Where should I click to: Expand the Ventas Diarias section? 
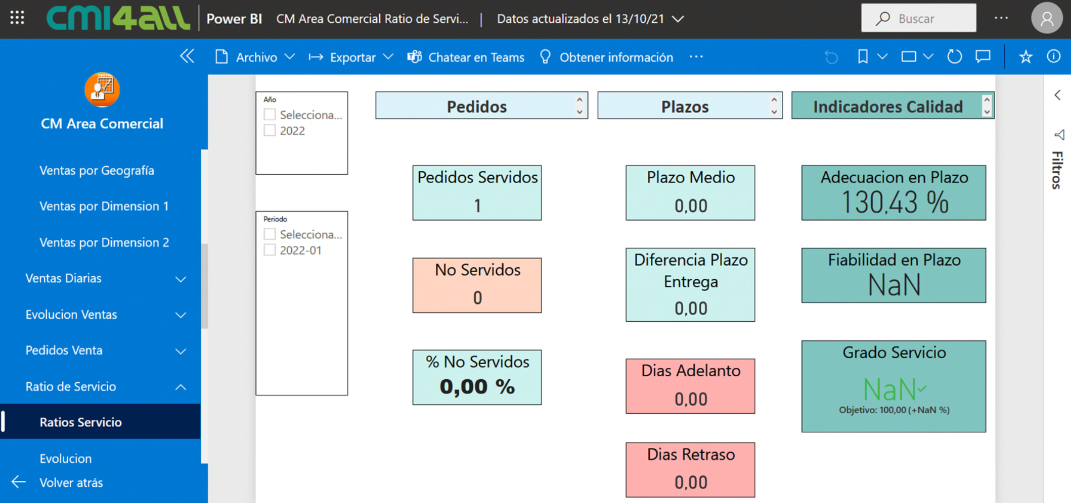tap(181, 279)
